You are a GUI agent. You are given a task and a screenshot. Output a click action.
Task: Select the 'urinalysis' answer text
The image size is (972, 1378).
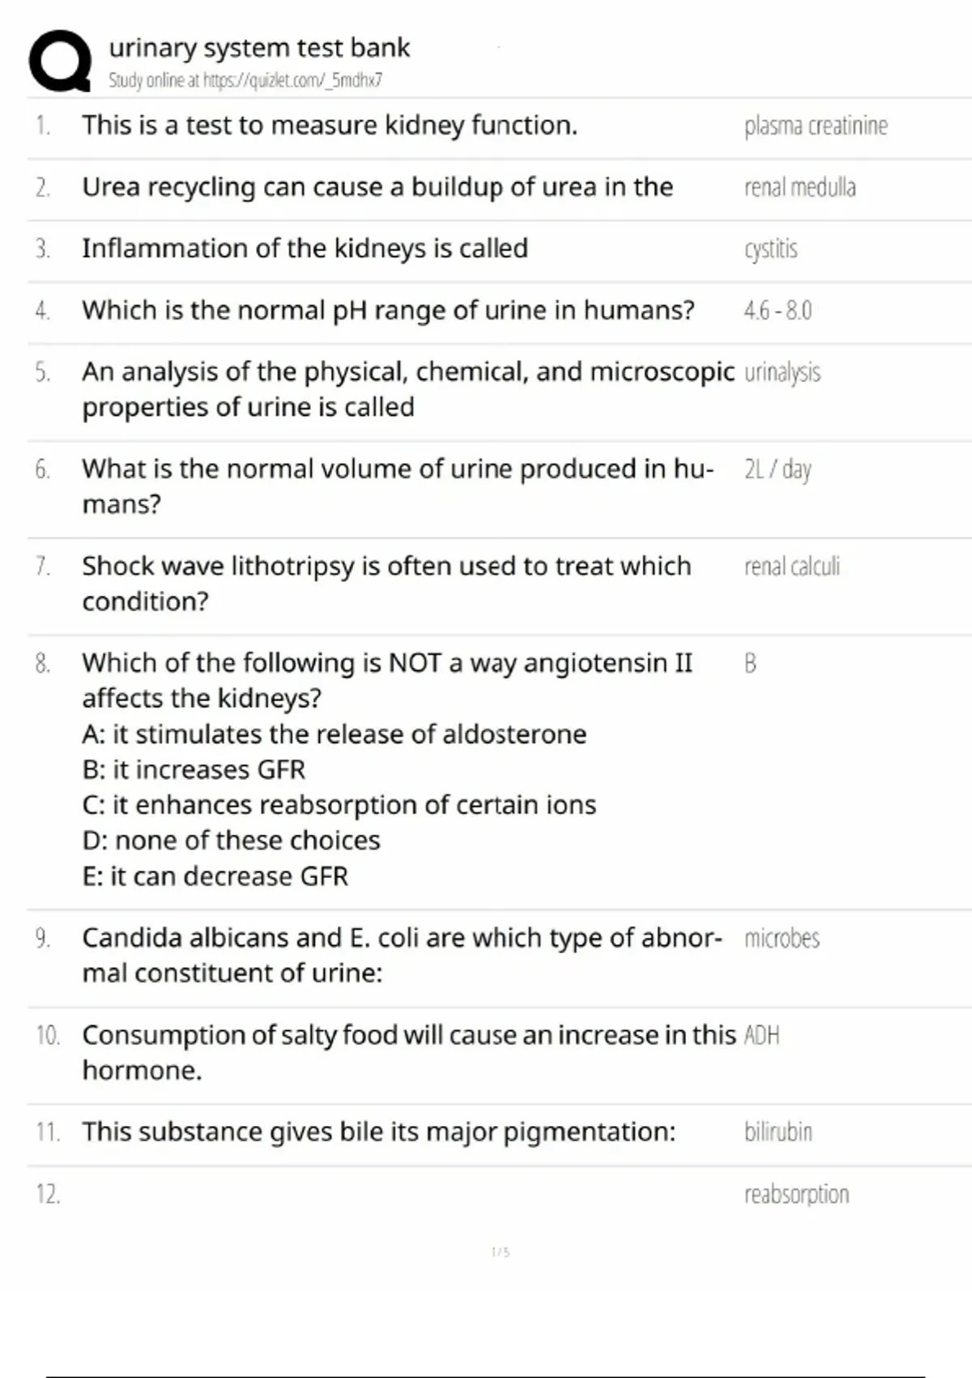[x=782, y=372]
